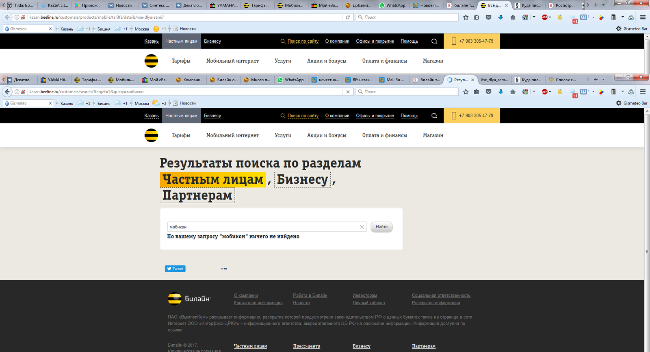Click Новости button in lower window Gismeteo bar

pos(184,103)
